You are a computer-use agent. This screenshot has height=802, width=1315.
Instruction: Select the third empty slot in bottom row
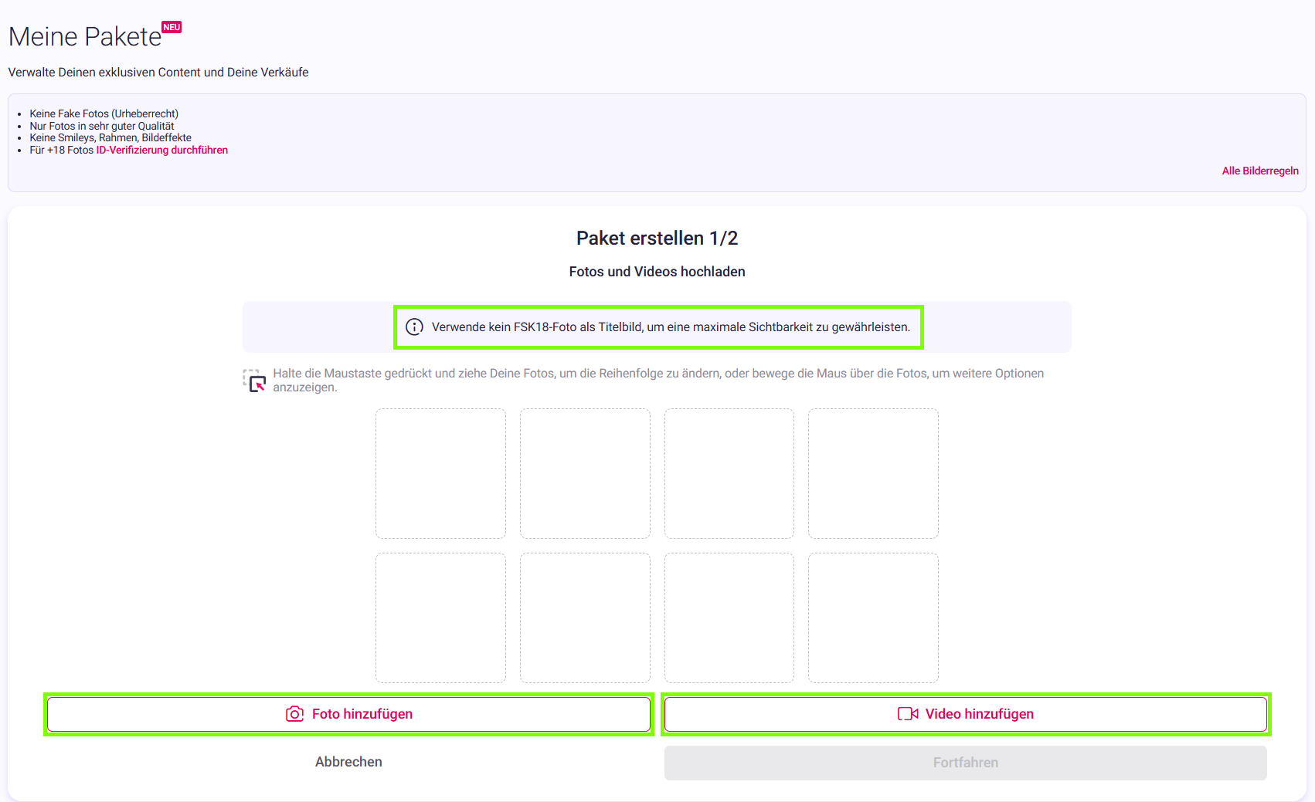pos(729,618)
